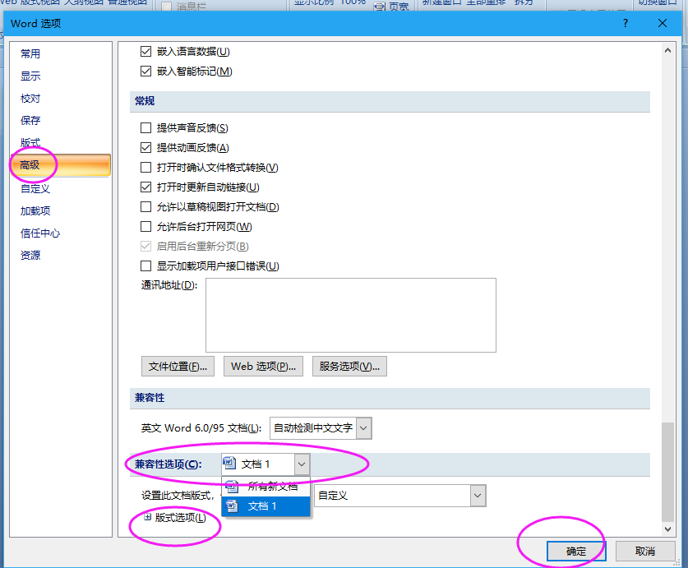688x568 pixels.
Task: Open a 新建窗口 via its icon
Action: pyautogui.click(x=435, y=3)
